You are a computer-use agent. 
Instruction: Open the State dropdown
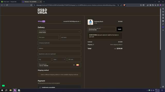(x=59, y=60)
